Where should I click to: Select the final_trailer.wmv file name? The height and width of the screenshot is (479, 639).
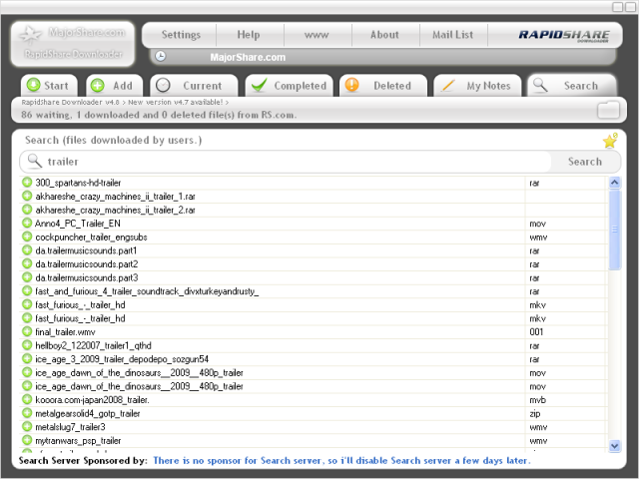[65, 332]
